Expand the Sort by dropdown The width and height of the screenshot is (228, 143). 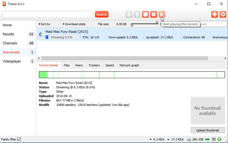pos(45,24)
